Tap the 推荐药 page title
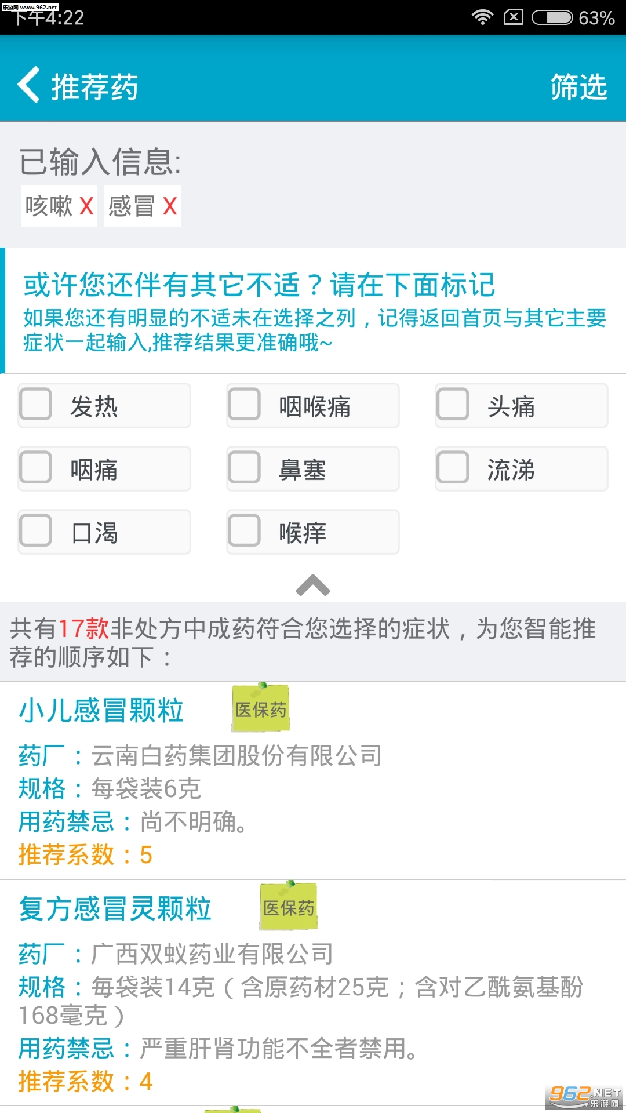The width and height of the screenshot is (626, 1113). tap(95, 87)
